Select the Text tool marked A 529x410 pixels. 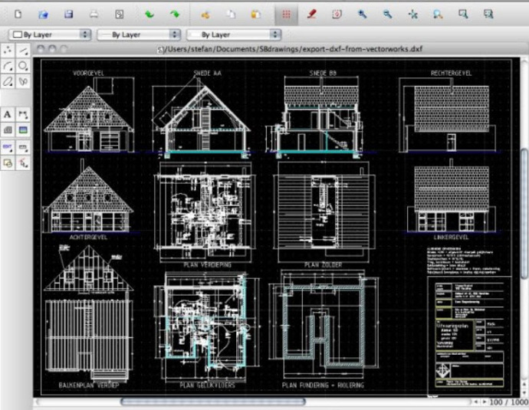(8, 115)
